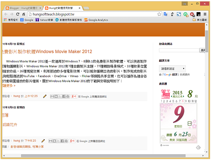Open the Windows Movie Maker 2012 post title
The height and width of the screenshot is (161, 212).
[47, 52]
